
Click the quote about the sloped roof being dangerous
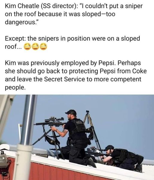coord(74,14)
